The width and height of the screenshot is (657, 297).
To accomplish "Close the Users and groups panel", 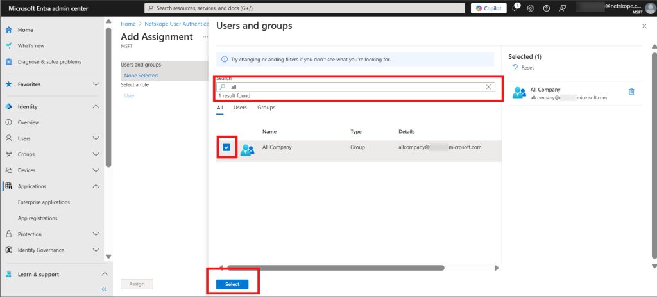I will [644, 26].
